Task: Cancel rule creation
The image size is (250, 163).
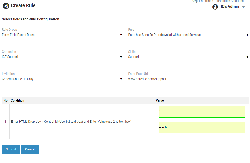Action: click(x=30, y=149)
